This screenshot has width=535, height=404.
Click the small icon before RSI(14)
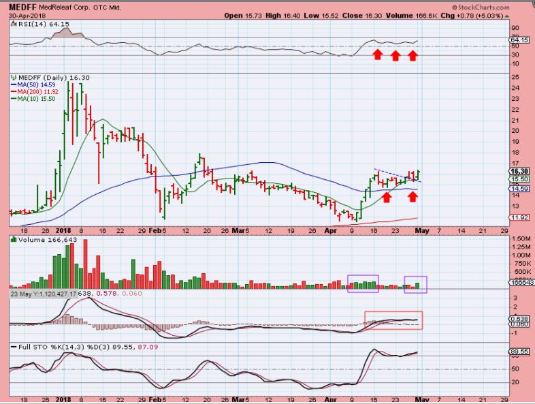point(14,24)
